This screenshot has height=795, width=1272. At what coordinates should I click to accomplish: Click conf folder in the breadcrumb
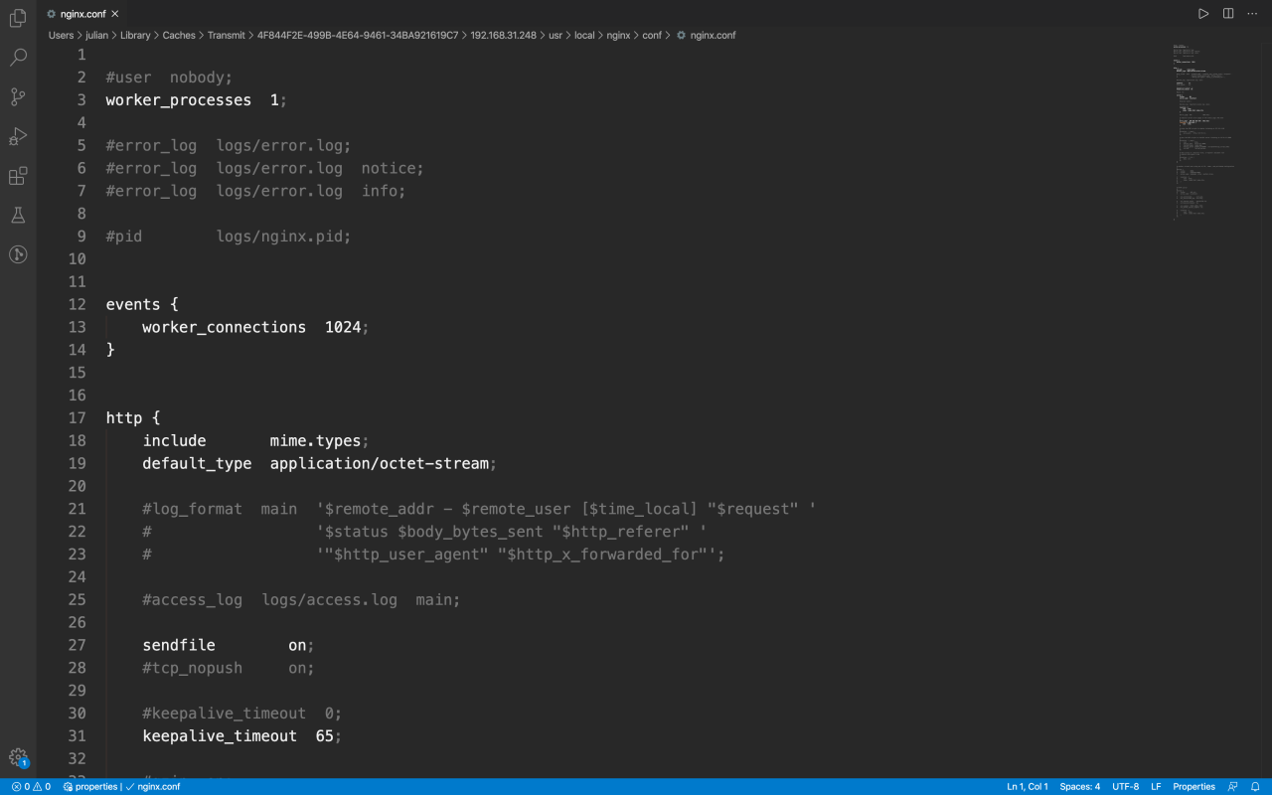point(652,35)
